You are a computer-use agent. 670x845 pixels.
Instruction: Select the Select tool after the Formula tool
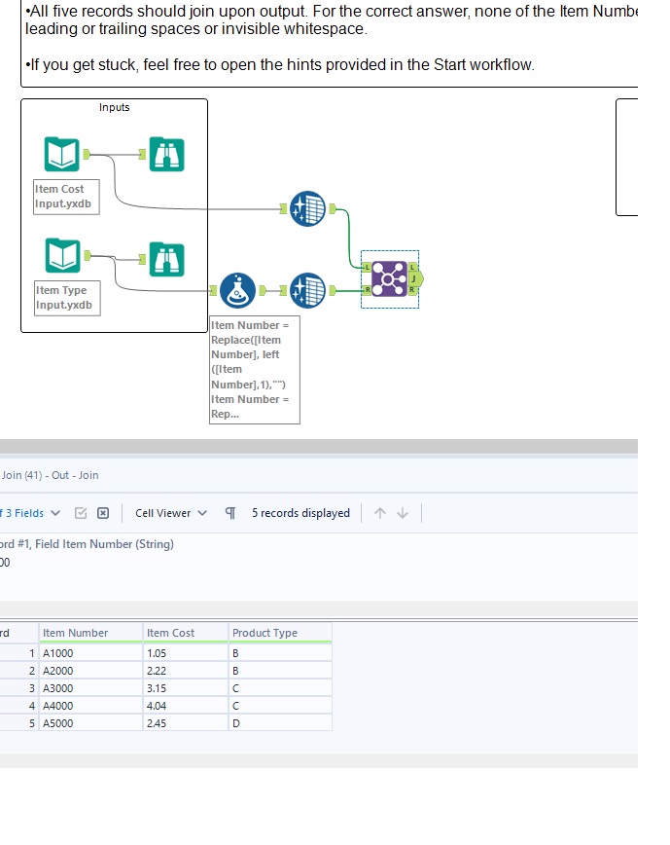click(x=307, y=290)
